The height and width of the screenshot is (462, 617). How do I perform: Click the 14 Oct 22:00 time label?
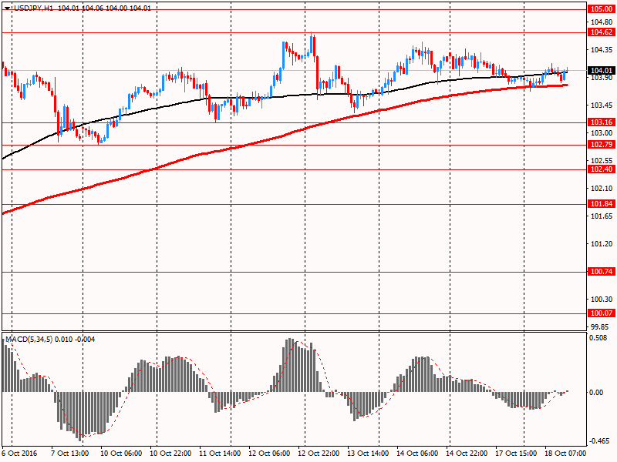tap(467, 453)
